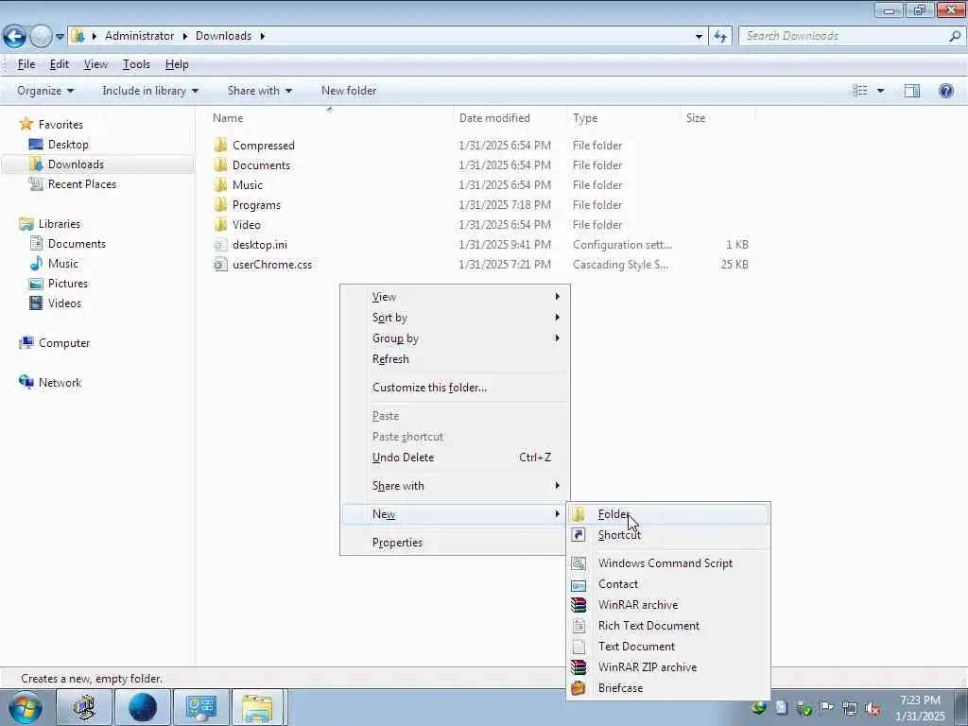Image resolution: width=968 pixels, height=726 pixels.
Task: Open the recent pages dropdown arrow
Action: click(x=60, y=37)
